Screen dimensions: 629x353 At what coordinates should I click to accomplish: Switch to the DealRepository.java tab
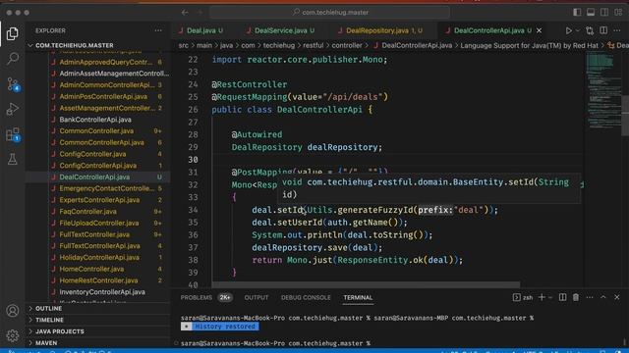coord(380,30)
